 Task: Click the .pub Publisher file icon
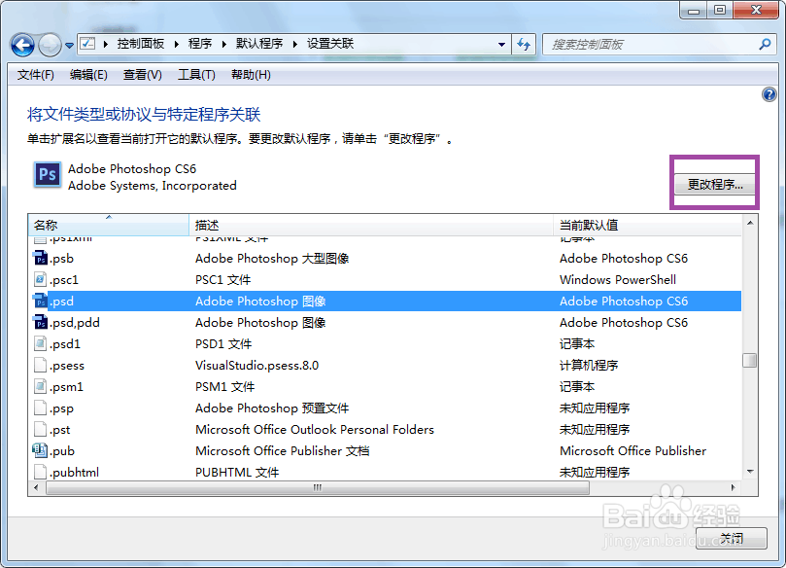(x=40, y=450)
